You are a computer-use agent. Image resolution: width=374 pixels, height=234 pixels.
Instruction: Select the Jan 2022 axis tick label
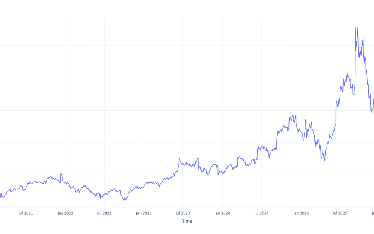65,213
